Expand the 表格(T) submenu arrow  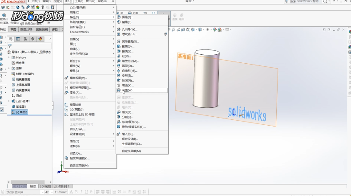click(114, 141)
